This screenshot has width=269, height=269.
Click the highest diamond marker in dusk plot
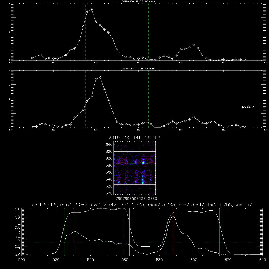tap(100, 77)
